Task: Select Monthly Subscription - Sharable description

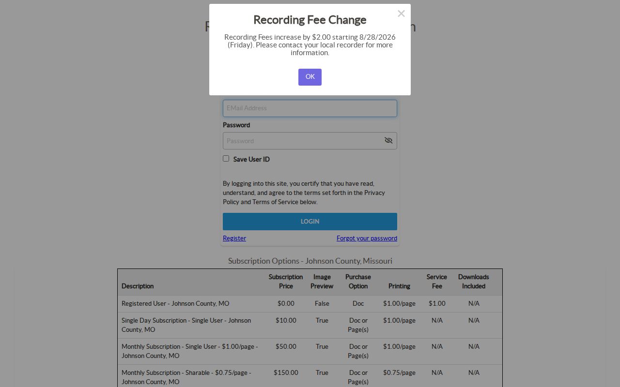Action: pyautogui.click(x=186, y=377)
